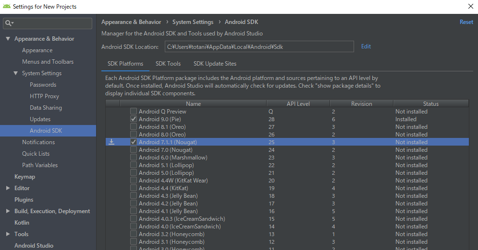Click the Android SDK Location path field

coord(259,46)
